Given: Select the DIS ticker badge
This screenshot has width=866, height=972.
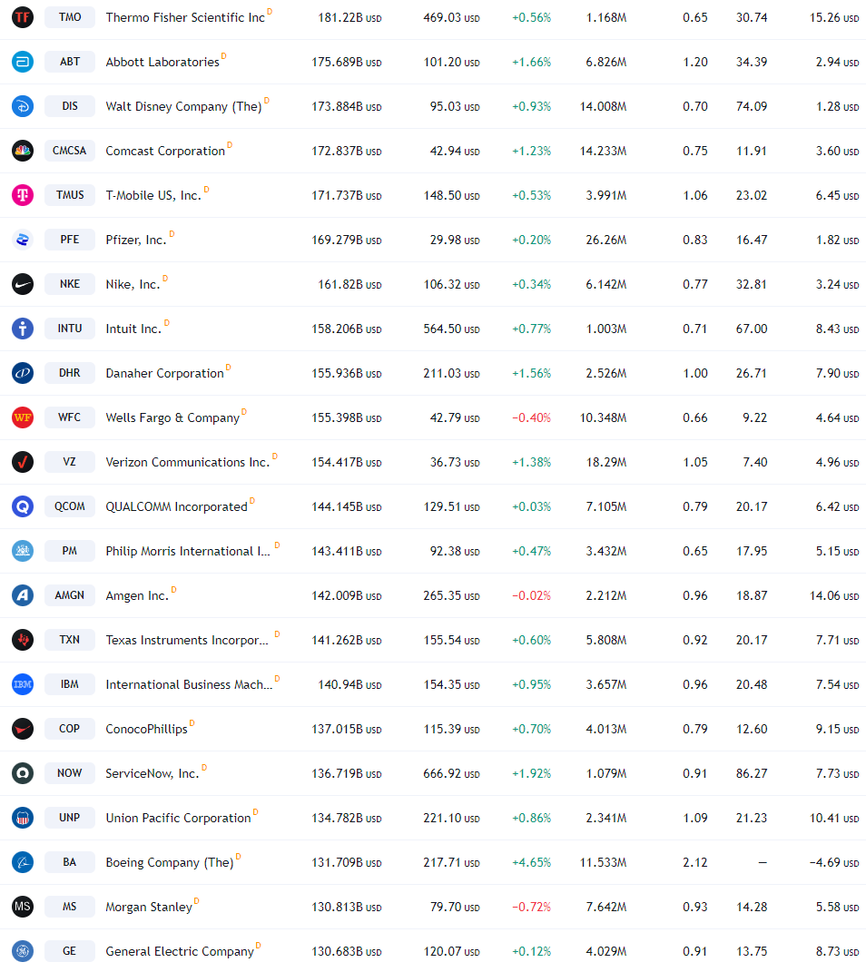Looking at the screenshot, I should tap(69, 106).
